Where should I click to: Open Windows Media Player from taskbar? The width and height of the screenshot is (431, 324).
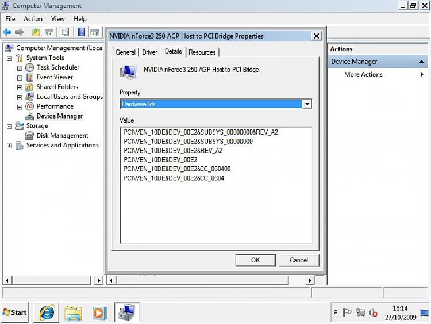click(99, 312)
